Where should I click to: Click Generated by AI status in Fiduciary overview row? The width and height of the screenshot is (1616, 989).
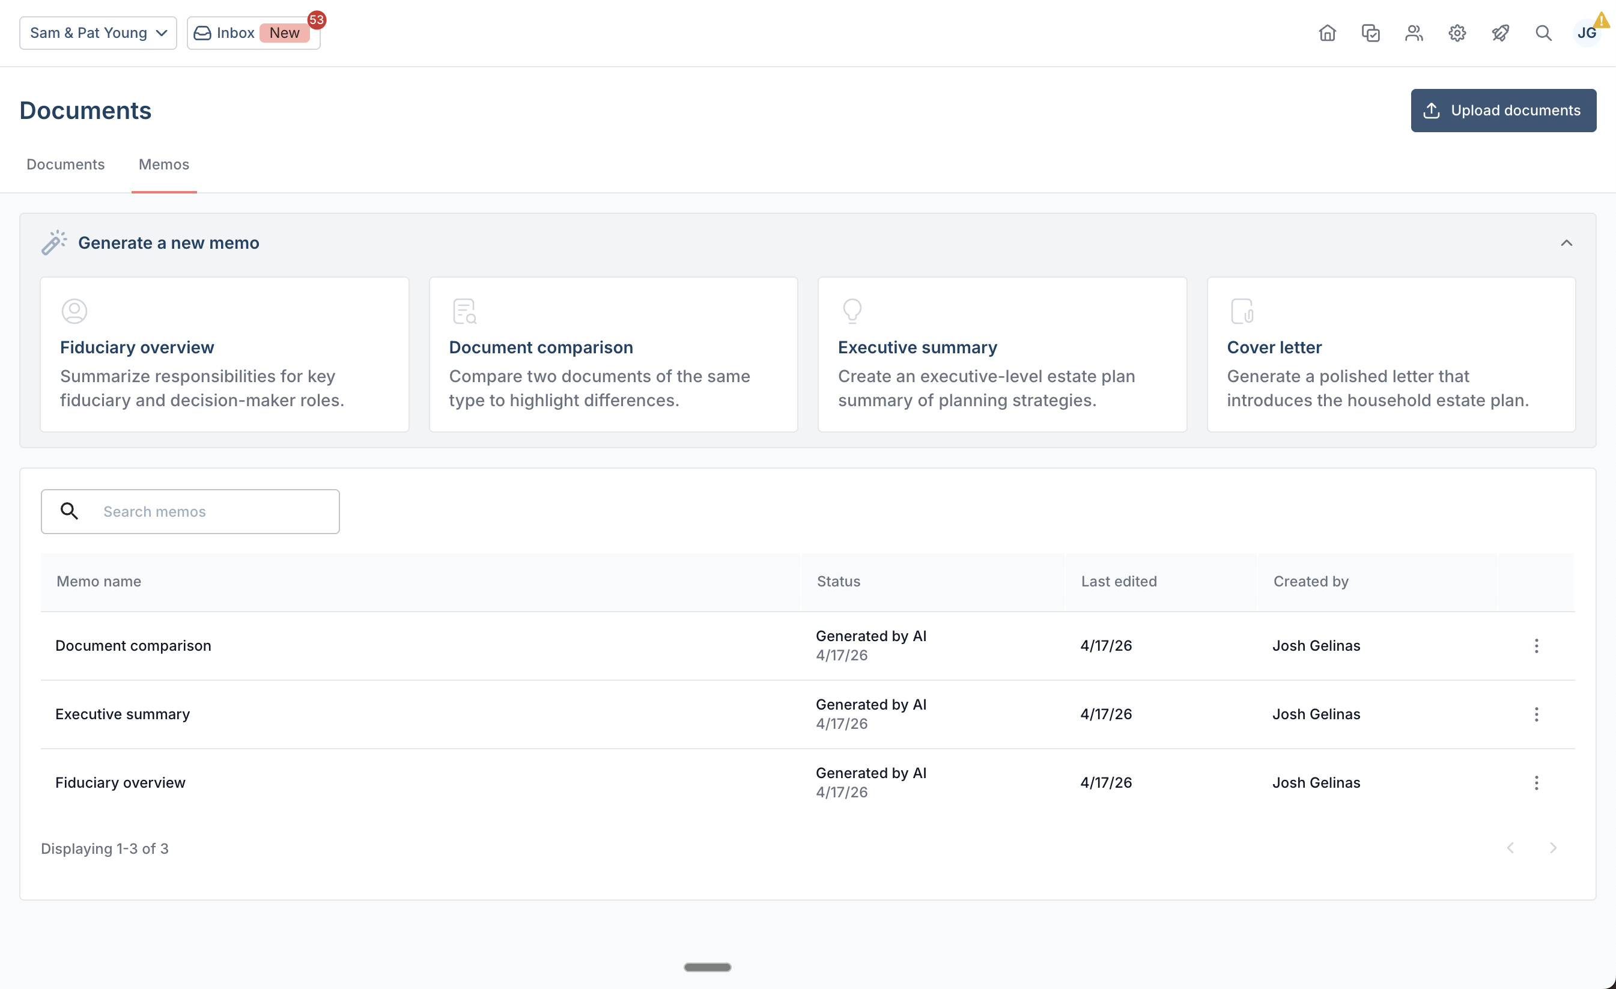pos(871,773)
